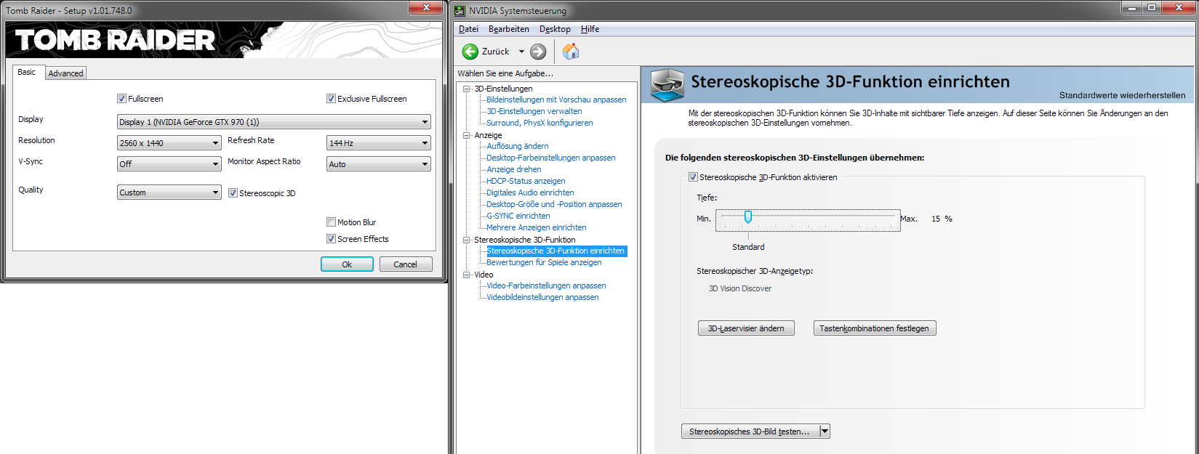Open the Resolution dropdown showing 2560 x 1440
The width and height of the screenshot is (1199, 454).
(169, 143)
